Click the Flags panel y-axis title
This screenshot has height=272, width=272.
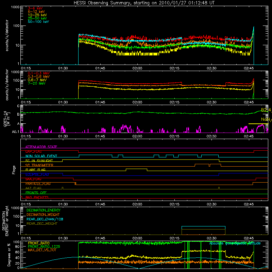coord(14,170)
